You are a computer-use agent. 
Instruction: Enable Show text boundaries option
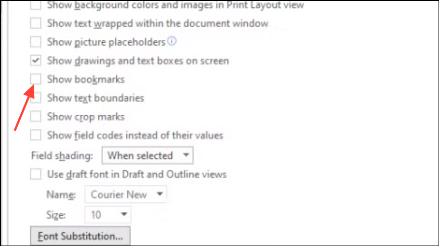[36, 98]
